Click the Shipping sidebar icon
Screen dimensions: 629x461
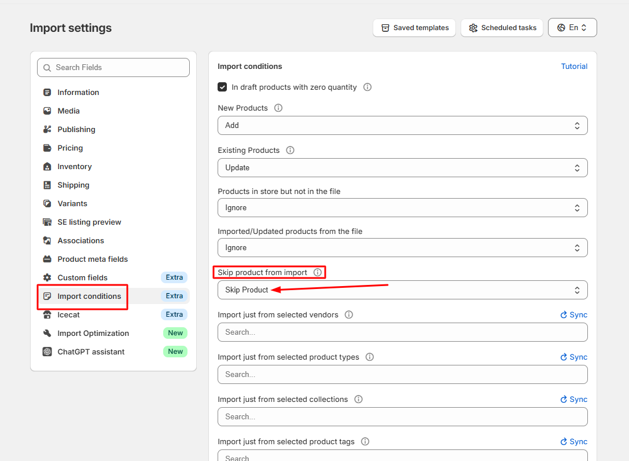(x=47, y=185)
